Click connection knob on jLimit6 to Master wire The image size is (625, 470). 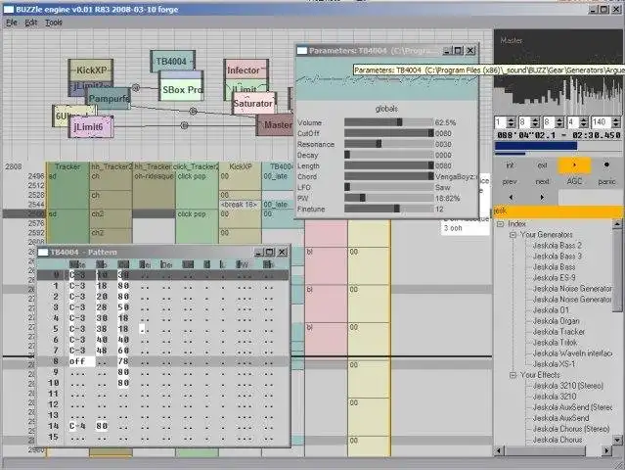pyautogui.click(x=184, y=125)
